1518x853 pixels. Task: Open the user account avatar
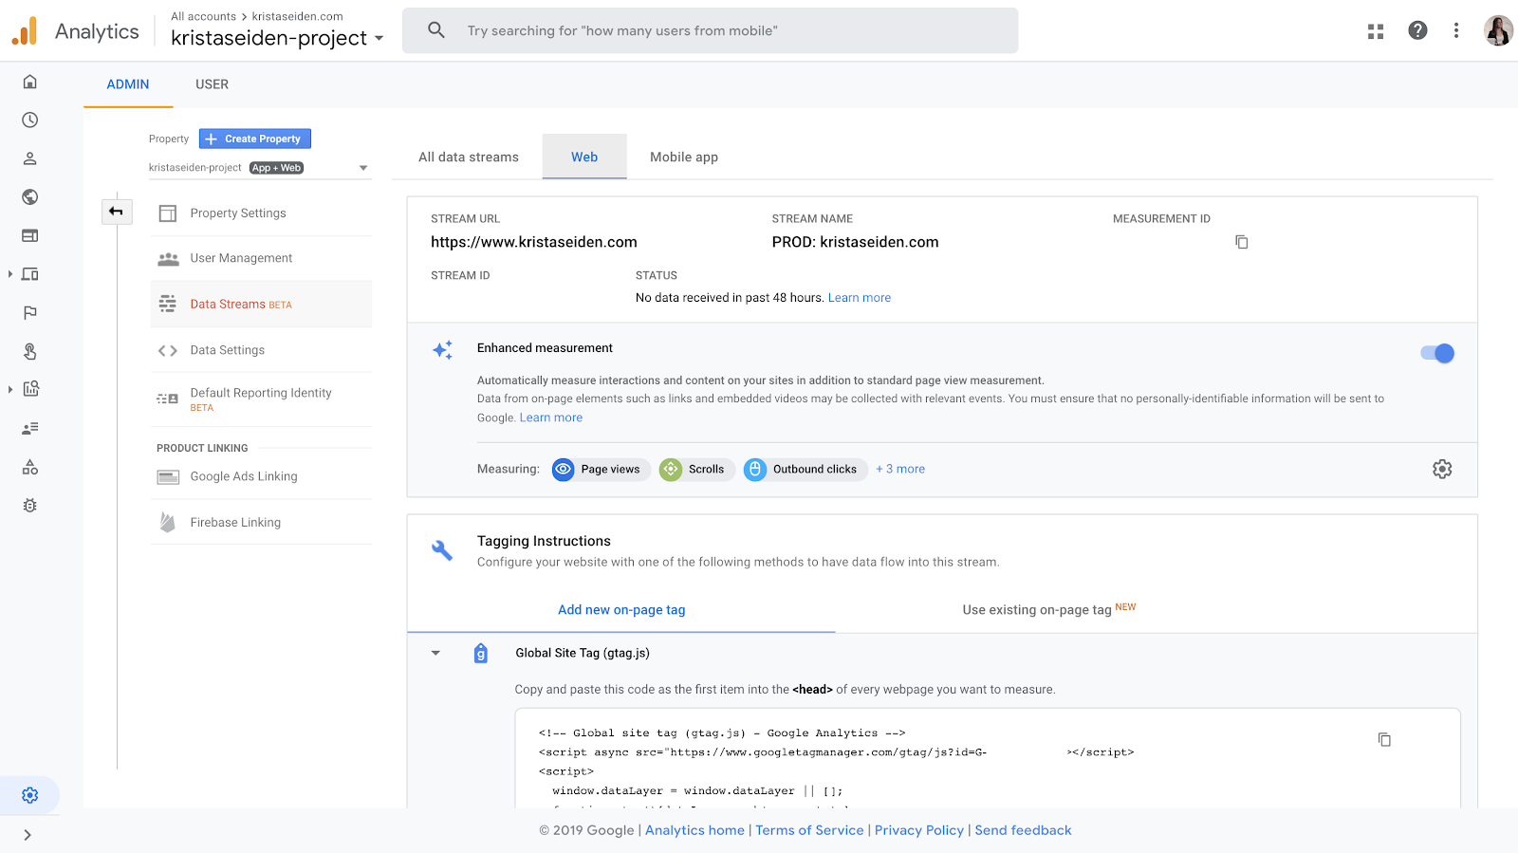[1498, 30]
